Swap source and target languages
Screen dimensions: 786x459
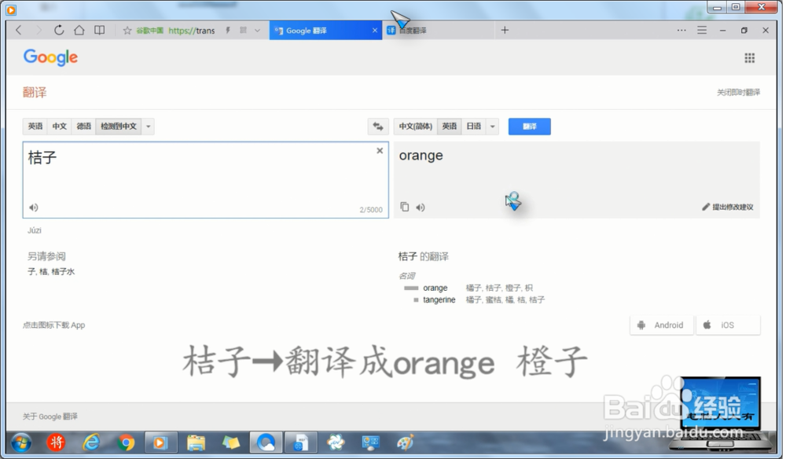click(378, 127)
